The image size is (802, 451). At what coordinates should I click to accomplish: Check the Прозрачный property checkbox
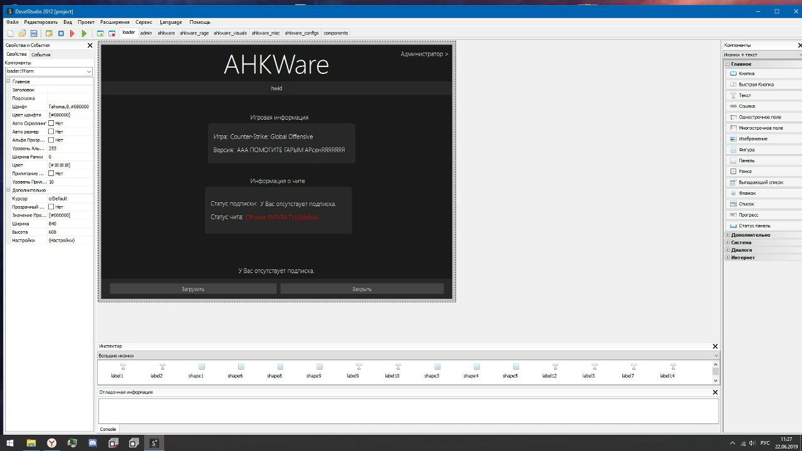coord(51,207)
